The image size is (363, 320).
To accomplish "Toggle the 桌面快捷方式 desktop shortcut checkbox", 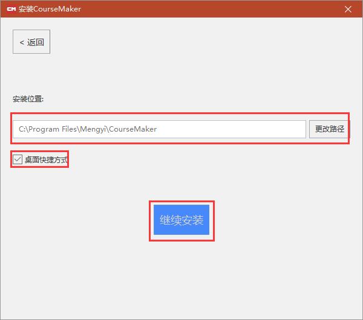I will pos(18,159).
